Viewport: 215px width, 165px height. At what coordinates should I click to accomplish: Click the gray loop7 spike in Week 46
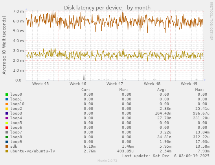click(84, 77)
